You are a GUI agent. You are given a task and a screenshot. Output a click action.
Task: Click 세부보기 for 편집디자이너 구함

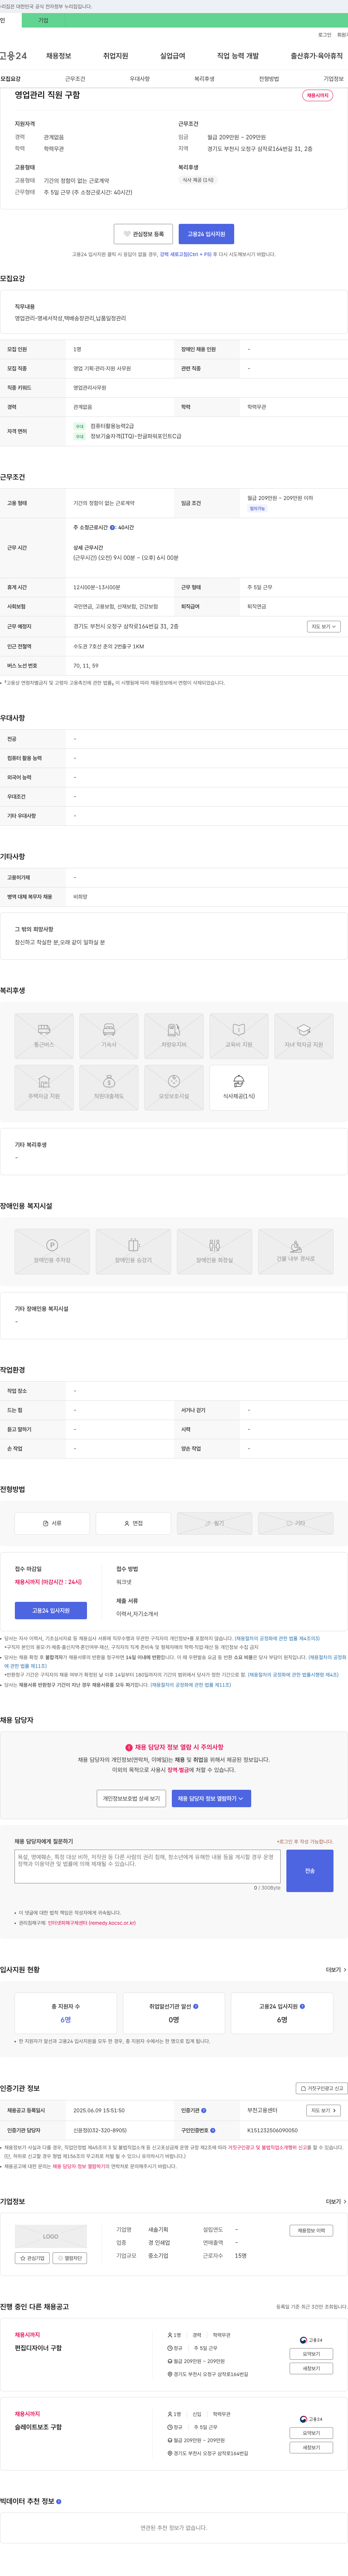[311, 2368]
